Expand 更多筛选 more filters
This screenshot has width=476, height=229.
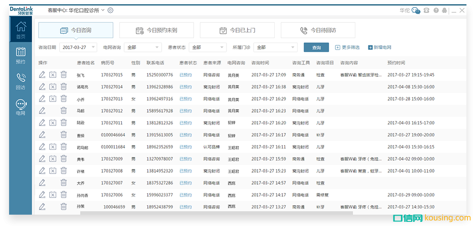(x=347, y=47)
